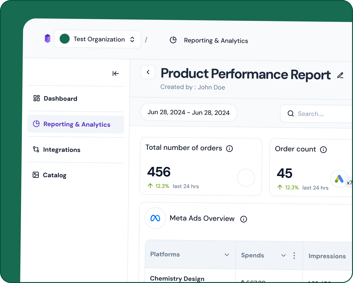Click the Meta logo icon
This screenshot has width=353, height=283.
tap(155, 218)
